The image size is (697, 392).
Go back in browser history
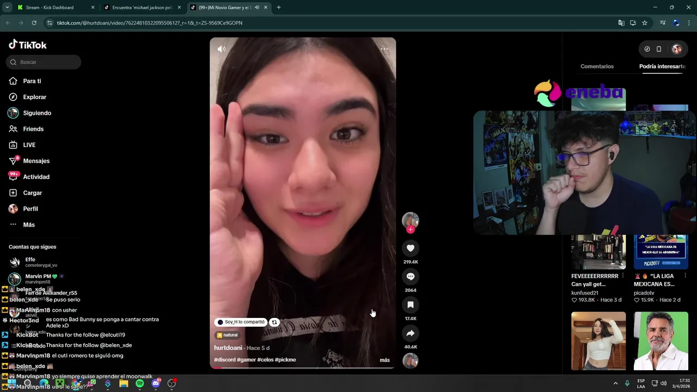tap(8, 23)
